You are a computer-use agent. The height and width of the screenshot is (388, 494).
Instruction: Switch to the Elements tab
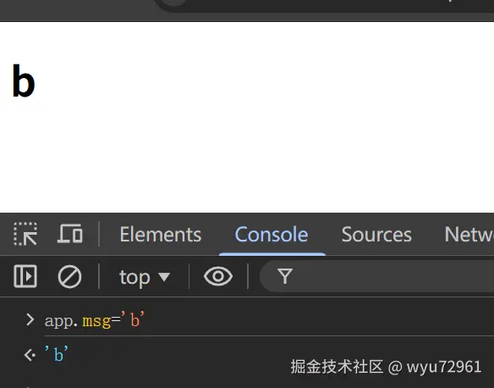pyautogui.click(x=161, y=235)
